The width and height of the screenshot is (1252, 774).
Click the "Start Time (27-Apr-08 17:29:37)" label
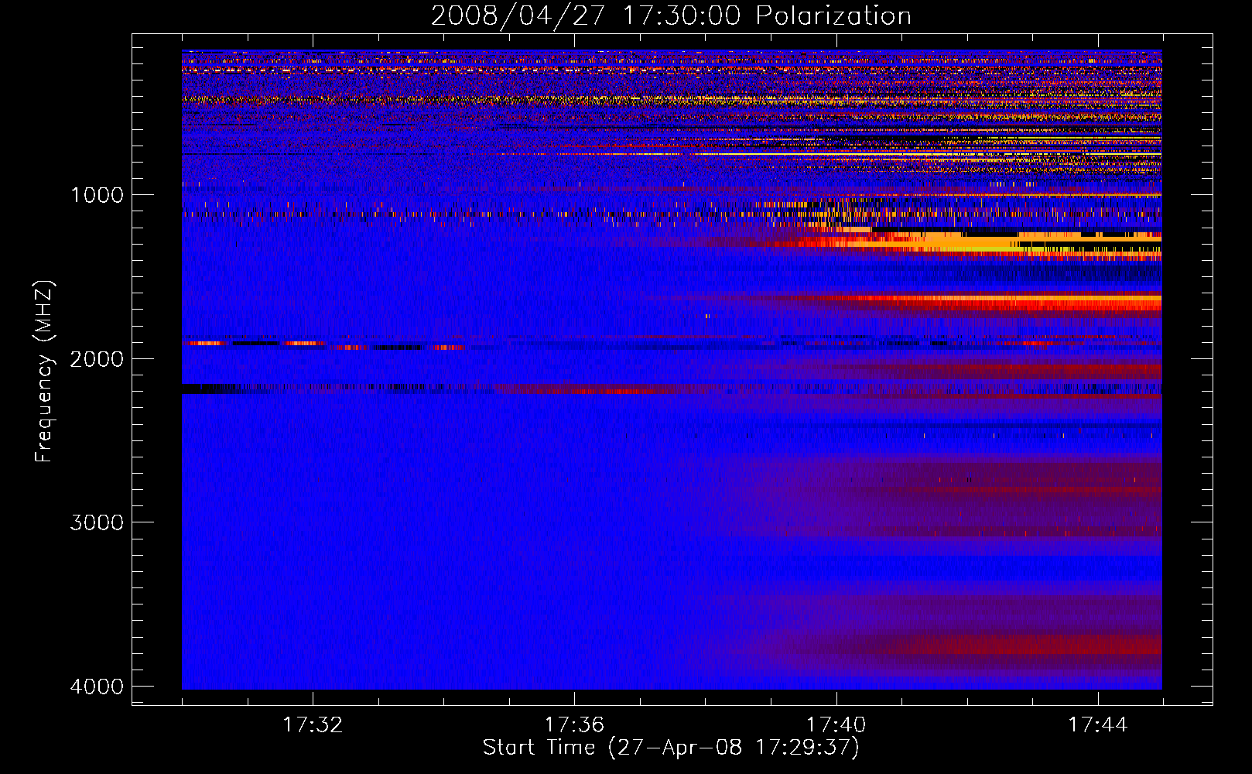pos(671,748)
